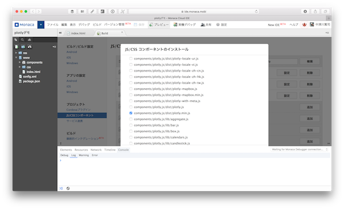Open サービス連携 link
Image resolution: width=344 pixels, height=209 pixels.
point(75,121)
